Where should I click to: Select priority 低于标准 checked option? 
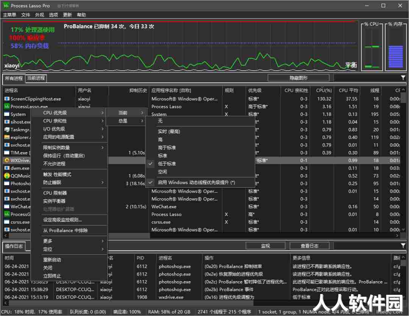(x=200, y=164)
